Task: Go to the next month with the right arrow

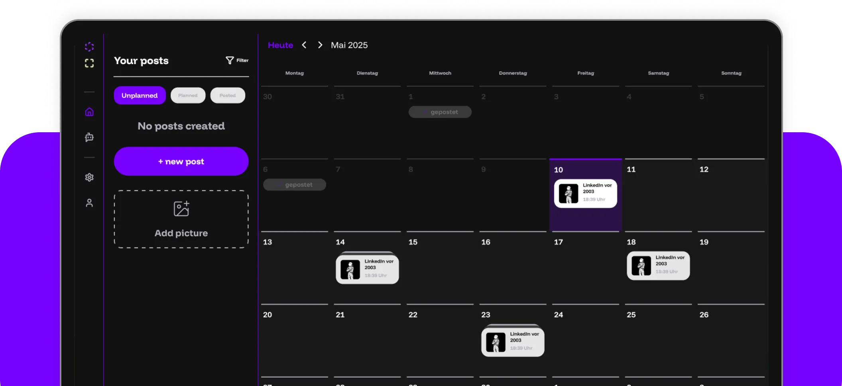Action: (x=320, y=45)
